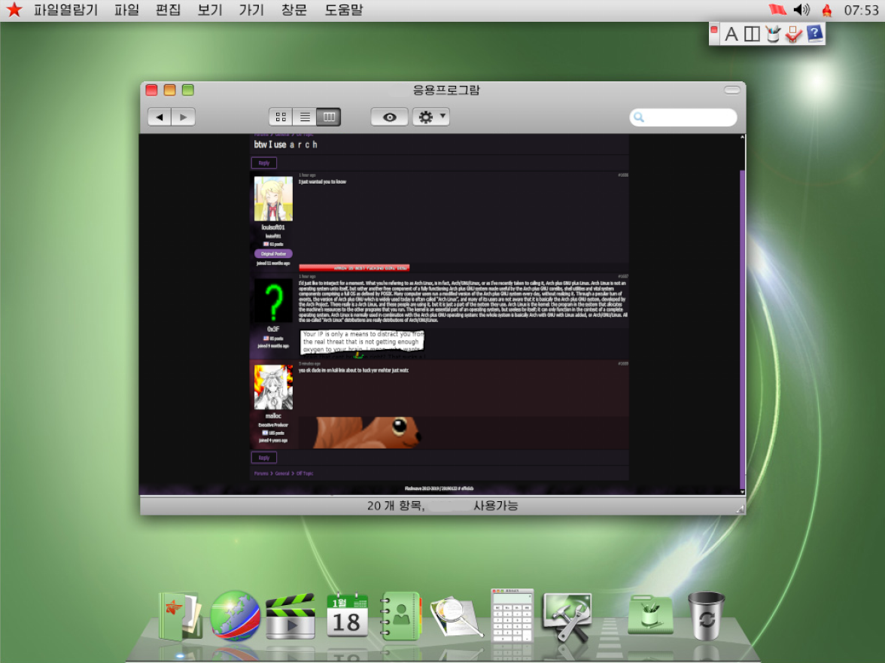Click the two-column layout icon in floating toolbar

coord(752,35)
